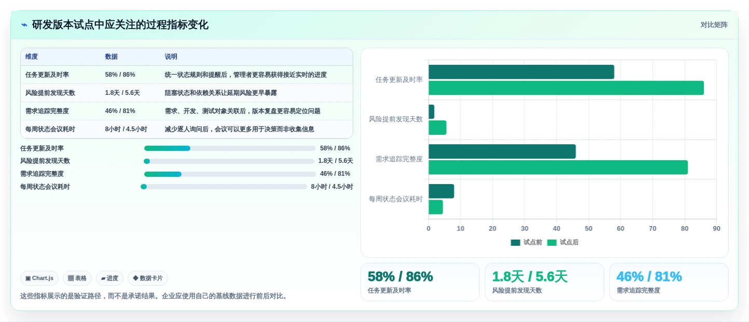Click the footer note starting 这些指标展示的是验证路径
749x322 pixels.
[155, 296]
